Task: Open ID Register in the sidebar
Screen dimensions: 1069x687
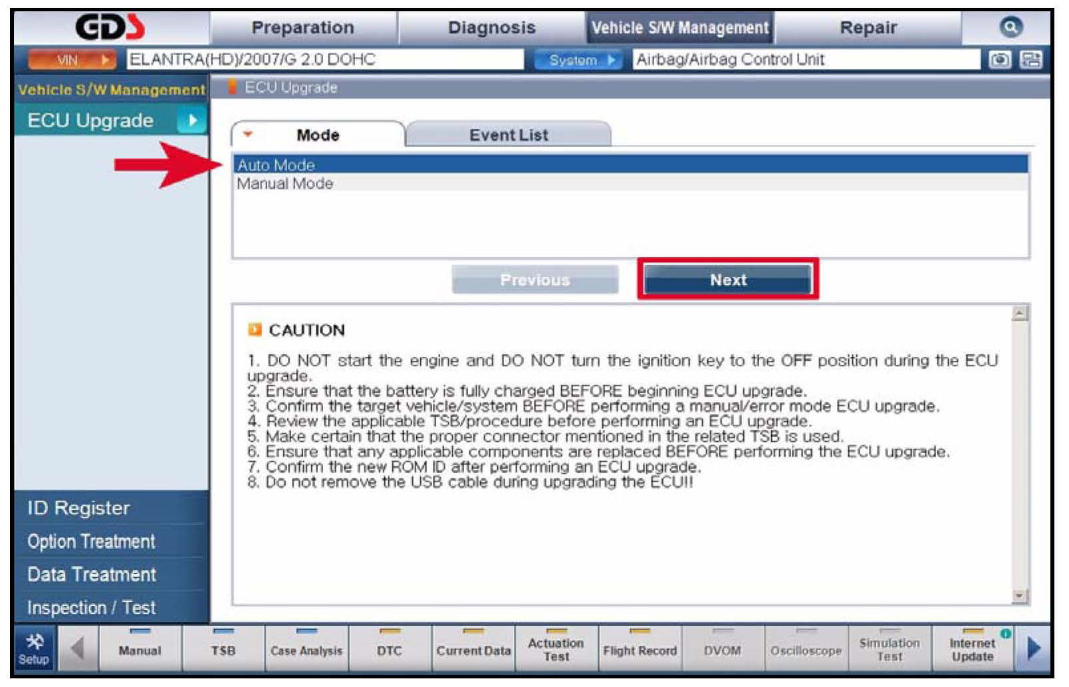Action: pos(78,508)
